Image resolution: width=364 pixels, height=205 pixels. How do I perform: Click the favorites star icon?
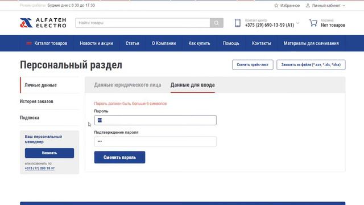(x=276, y=5)
